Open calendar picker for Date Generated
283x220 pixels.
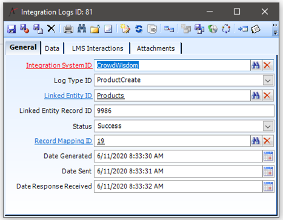pos(268,156)
